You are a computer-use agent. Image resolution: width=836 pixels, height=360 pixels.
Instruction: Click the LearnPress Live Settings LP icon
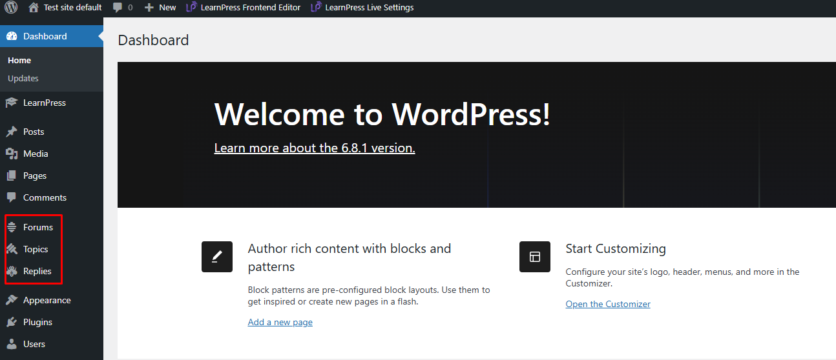tap(316, 8)
